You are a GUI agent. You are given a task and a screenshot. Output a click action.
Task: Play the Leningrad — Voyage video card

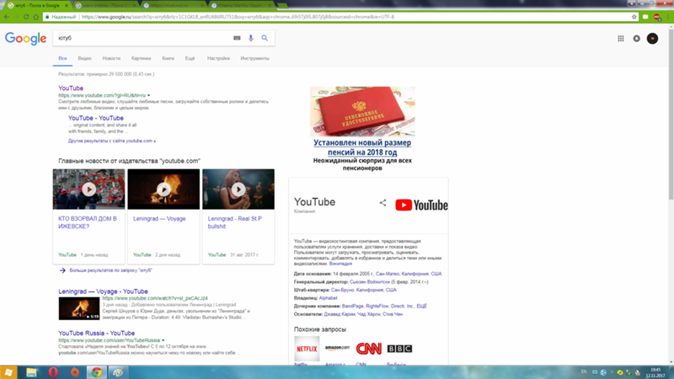pos(163,189)
